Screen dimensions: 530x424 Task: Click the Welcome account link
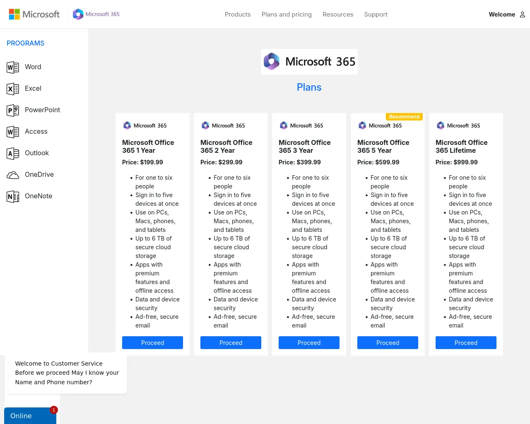(x=502, y=14)
